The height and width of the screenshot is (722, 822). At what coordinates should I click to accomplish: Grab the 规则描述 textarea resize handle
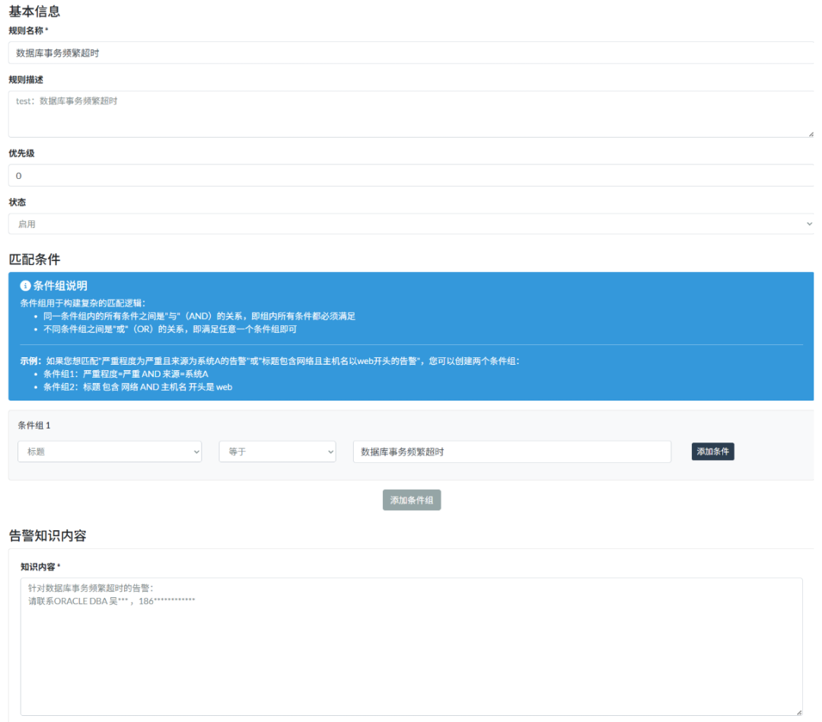click(810, 133)
